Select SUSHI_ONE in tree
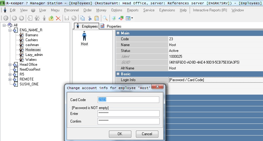 click(29, 84)
